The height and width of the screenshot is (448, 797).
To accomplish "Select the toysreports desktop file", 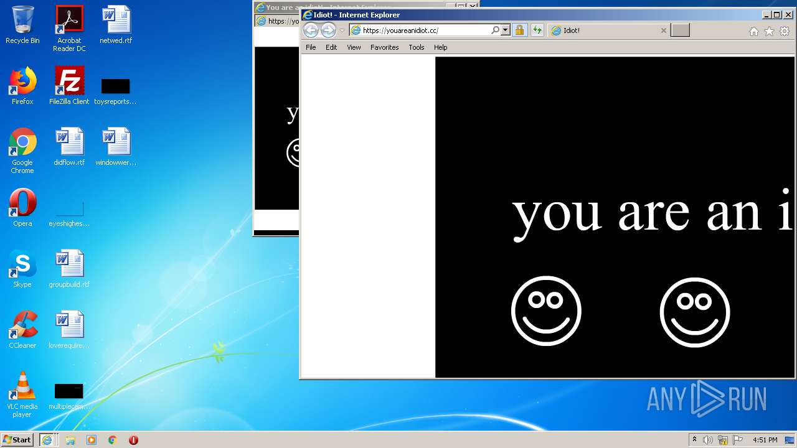I will pos(116,91).
